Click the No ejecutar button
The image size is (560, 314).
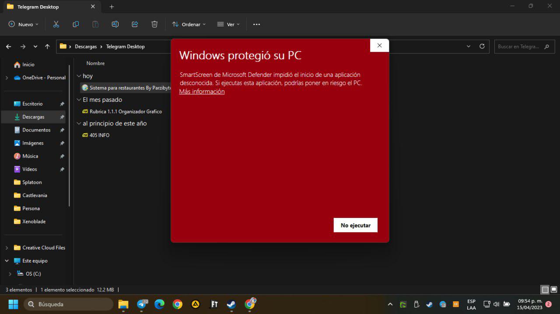pyautogui.click(x=355, y=225)
